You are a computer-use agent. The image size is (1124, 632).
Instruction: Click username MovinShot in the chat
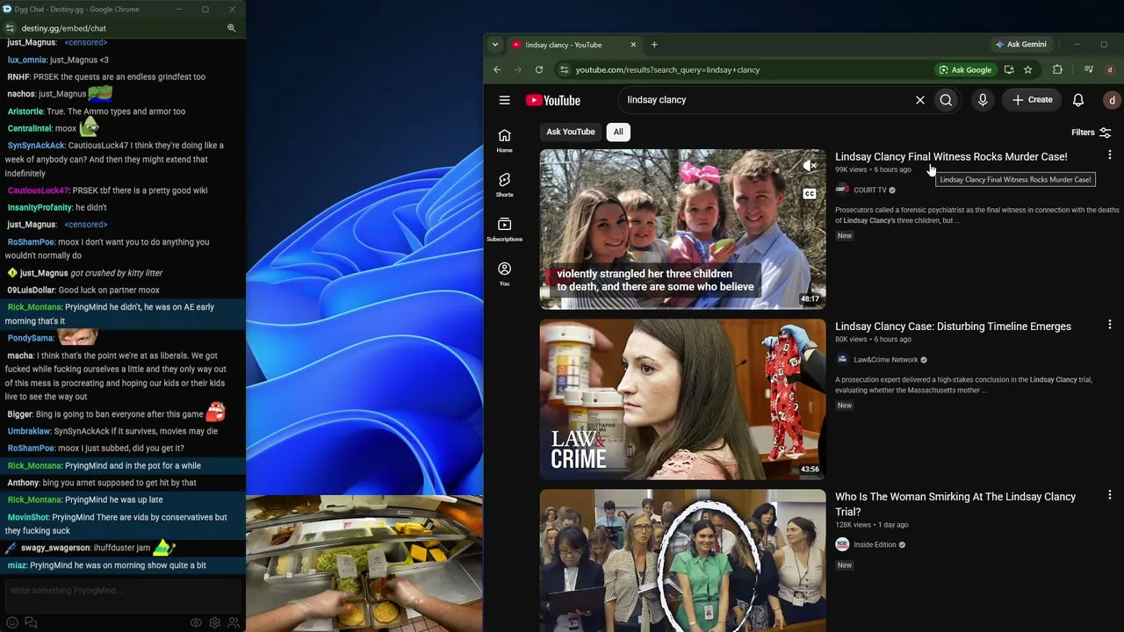click(28, 518)
